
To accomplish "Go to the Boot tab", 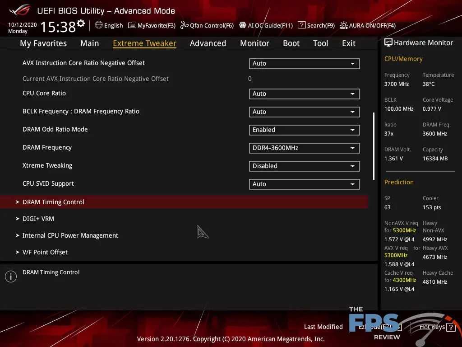I will pos(291,43).
